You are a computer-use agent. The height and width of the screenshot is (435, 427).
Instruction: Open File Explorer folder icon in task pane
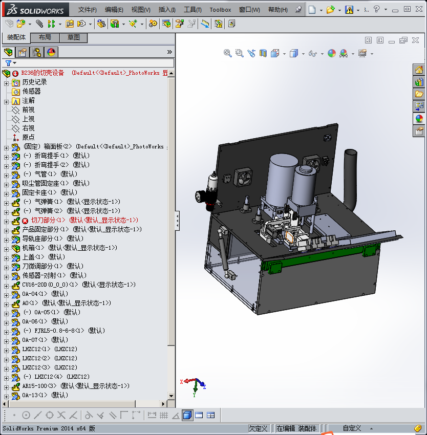click(419, 94)
